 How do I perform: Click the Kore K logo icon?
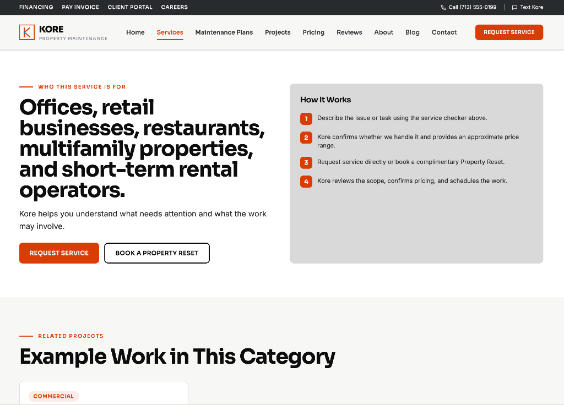(x=27, y=32)
